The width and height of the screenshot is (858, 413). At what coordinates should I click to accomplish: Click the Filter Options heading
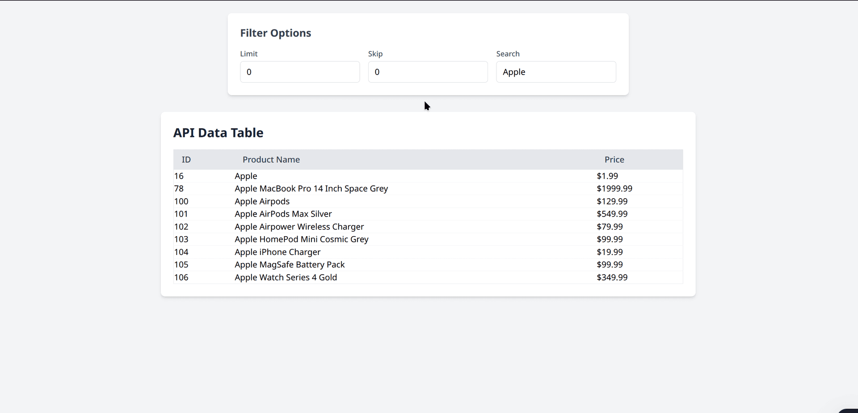pyautogui.click(x=275, y=33)
